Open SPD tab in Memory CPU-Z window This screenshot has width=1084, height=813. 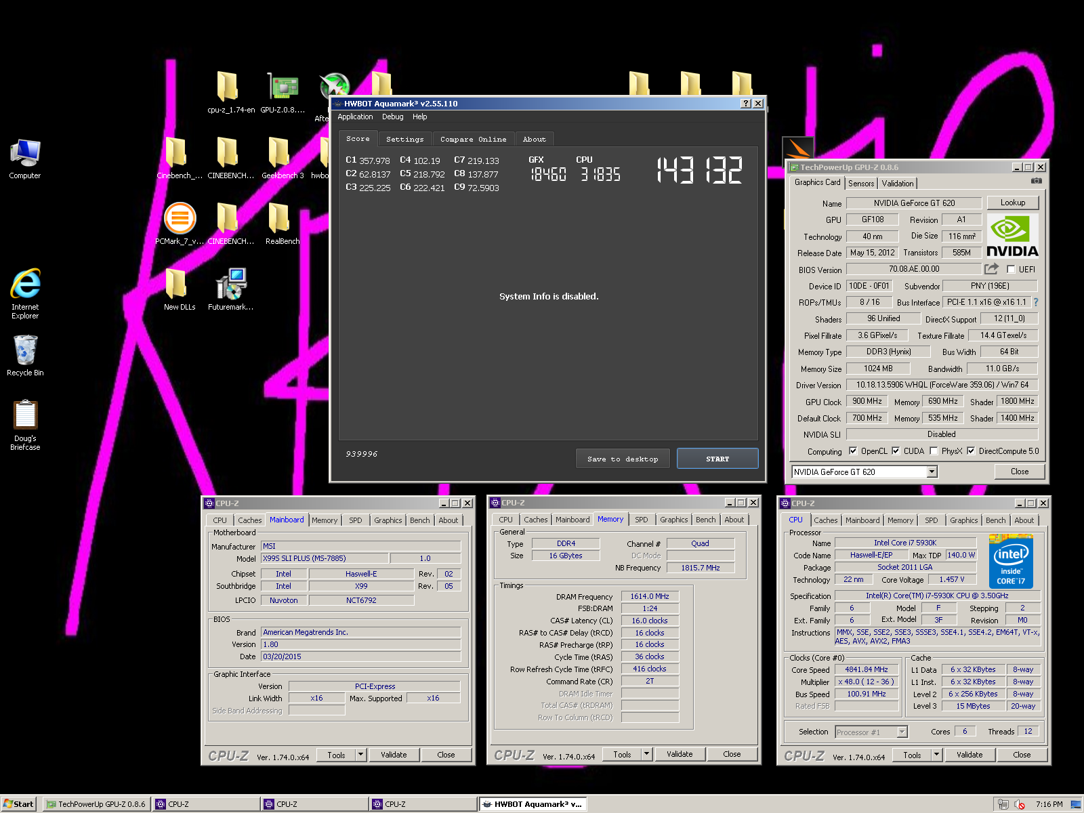click(x=642, y=520)
